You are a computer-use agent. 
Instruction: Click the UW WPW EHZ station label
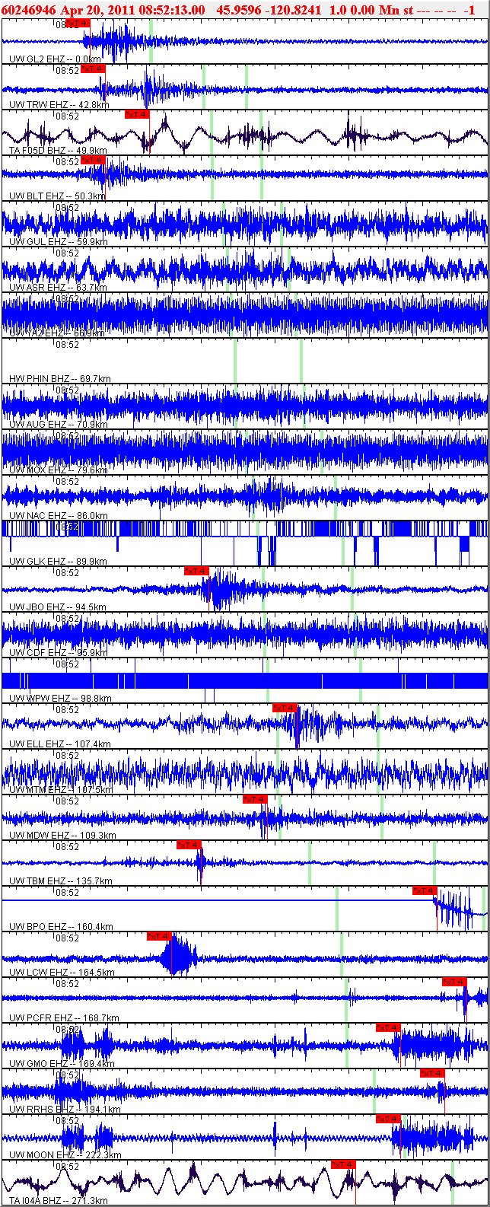(x=60, y=699)
